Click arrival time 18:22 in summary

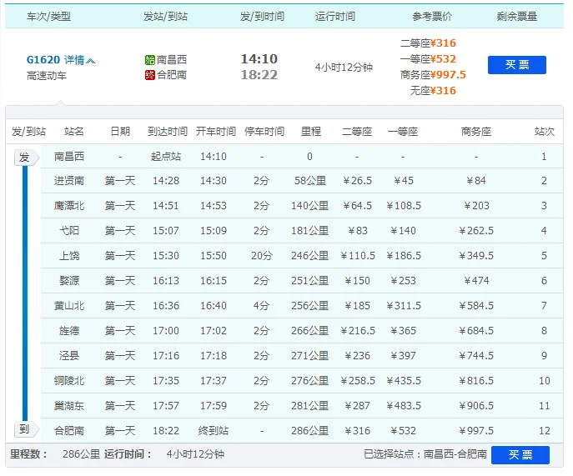[259, 75]
